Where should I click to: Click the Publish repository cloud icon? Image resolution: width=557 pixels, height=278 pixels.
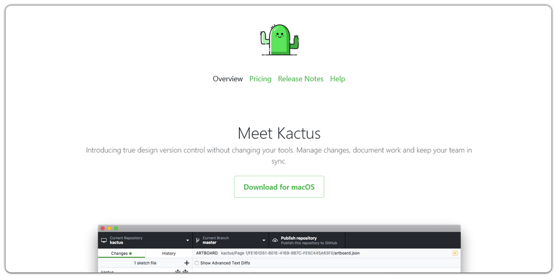[x=275, y=240]
